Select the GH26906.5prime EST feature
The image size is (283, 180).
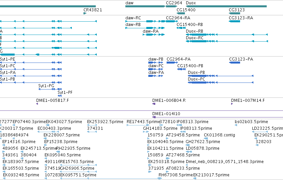coord(78,171)
